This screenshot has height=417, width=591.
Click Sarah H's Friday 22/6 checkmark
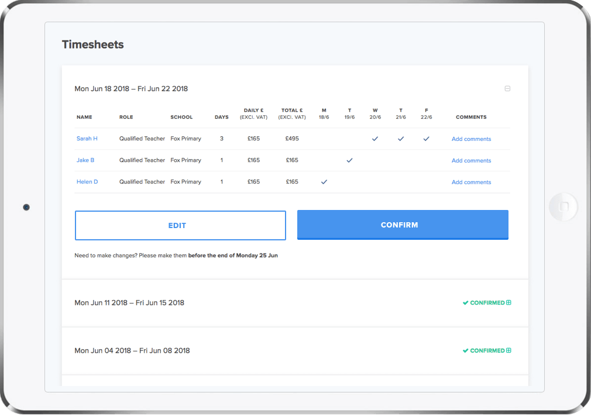[427, 139]
